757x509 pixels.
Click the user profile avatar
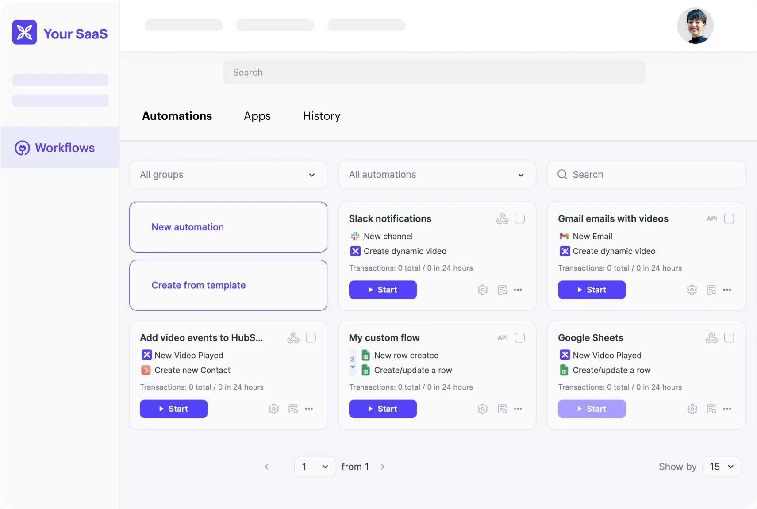(695, 26)
